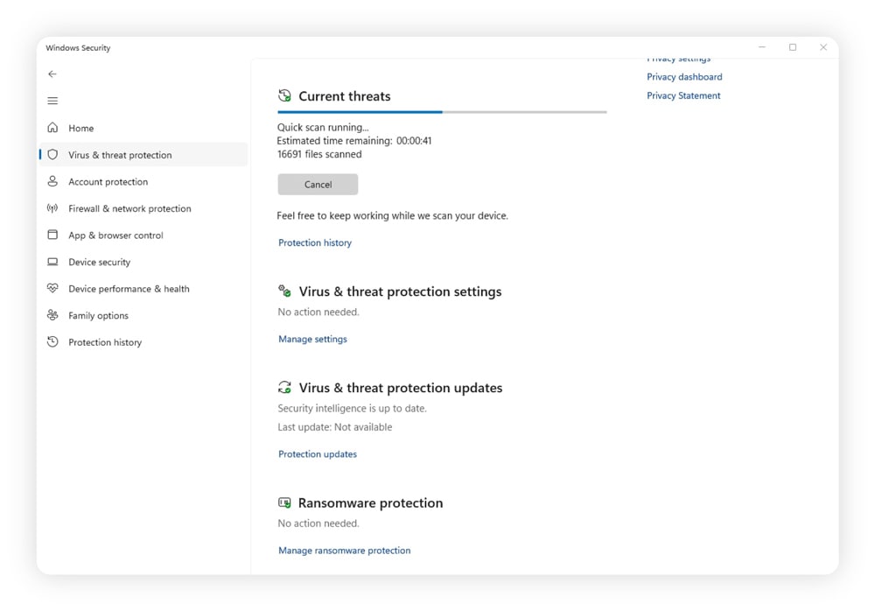
Task: Click the quick scan progress bar
Action: coord(441,112)
